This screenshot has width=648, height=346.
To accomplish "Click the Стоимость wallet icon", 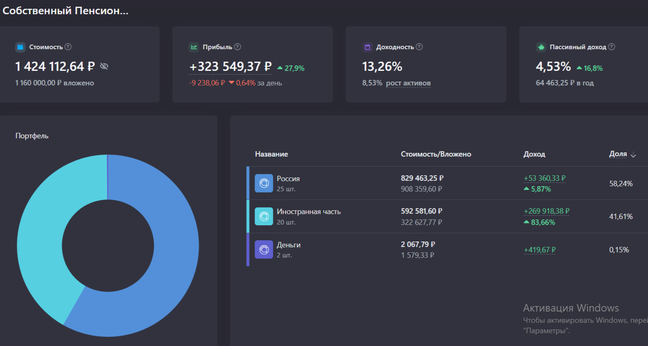I will point(21,47).
